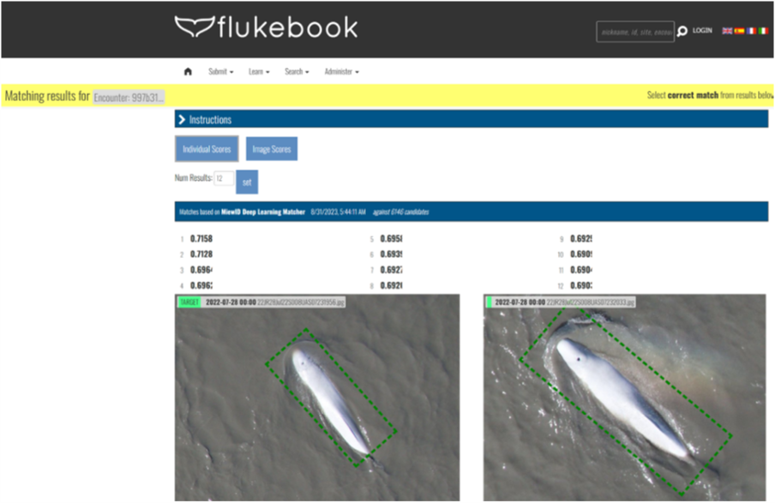
Task: Select the Spanish flag language icon
Action: tap(739, 31)
